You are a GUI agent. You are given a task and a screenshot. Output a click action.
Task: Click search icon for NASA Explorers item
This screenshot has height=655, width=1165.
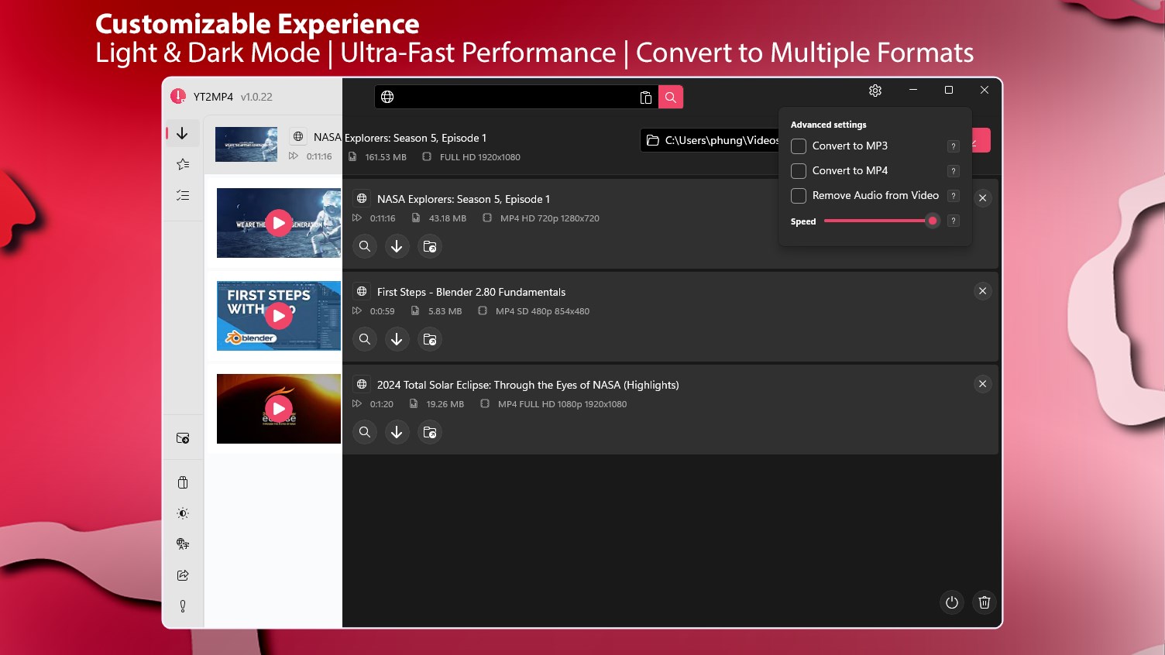[365, 246]
